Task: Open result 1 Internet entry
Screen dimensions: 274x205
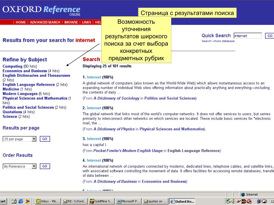Action: tap(94, 77)
